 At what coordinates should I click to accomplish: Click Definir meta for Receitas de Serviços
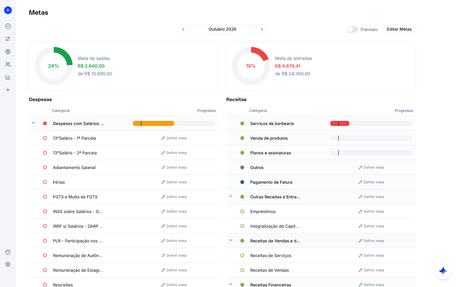pyautogui.click(x=371, y=256)
